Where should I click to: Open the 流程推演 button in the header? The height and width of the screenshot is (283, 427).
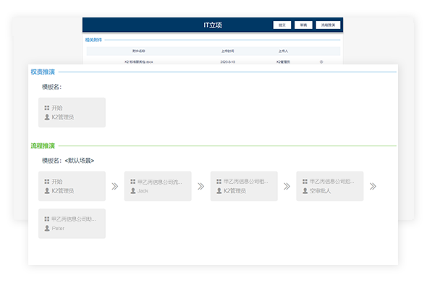328,25
